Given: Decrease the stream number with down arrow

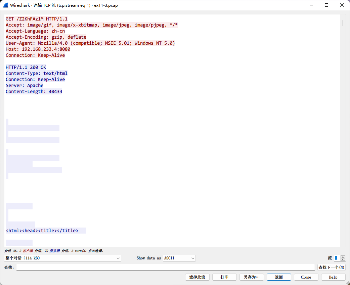Looking at the screenshot, I should pyautogui.click(x=343, y=259).
